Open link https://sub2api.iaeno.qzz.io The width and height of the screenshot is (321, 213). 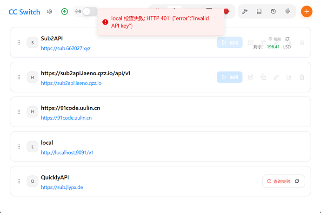coord(71,83)
